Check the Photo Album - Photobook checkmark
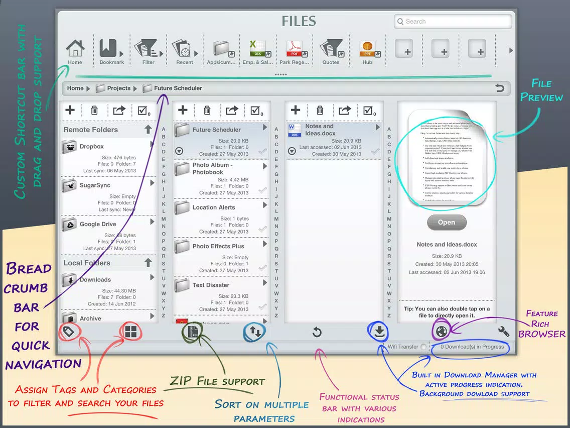This screenshot has height=428, width=570. (x=262, y=190)
